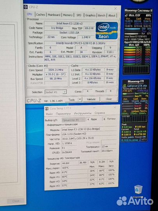Click the Монитор ГП gadget title
158x211 pixels.
[x=135, y=81]
